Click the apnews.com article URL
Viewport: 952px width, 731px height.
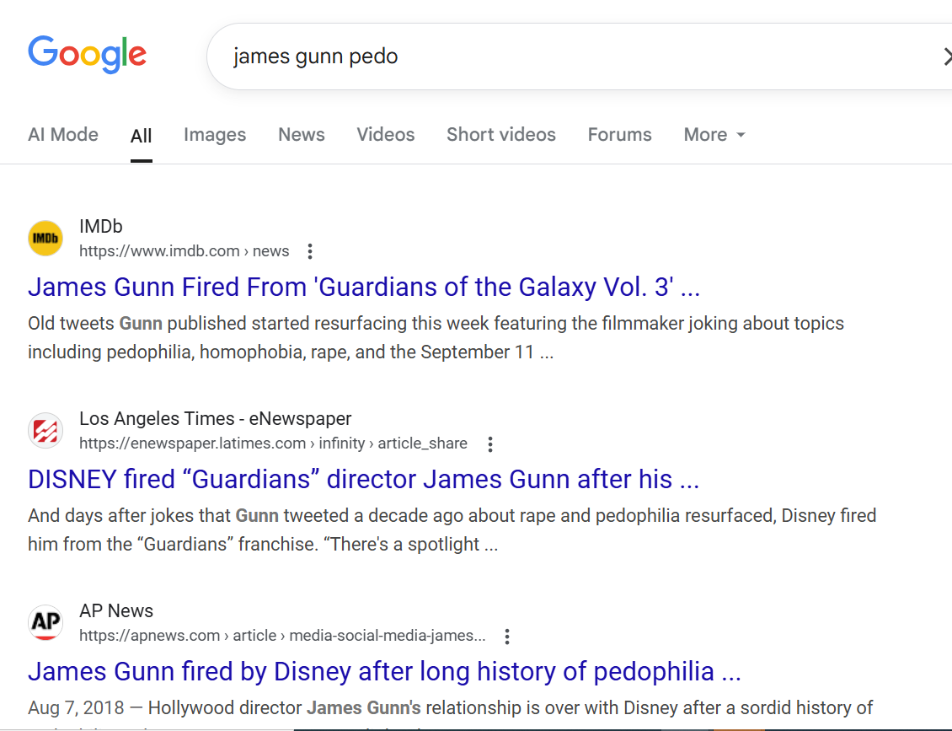point(282,636)
